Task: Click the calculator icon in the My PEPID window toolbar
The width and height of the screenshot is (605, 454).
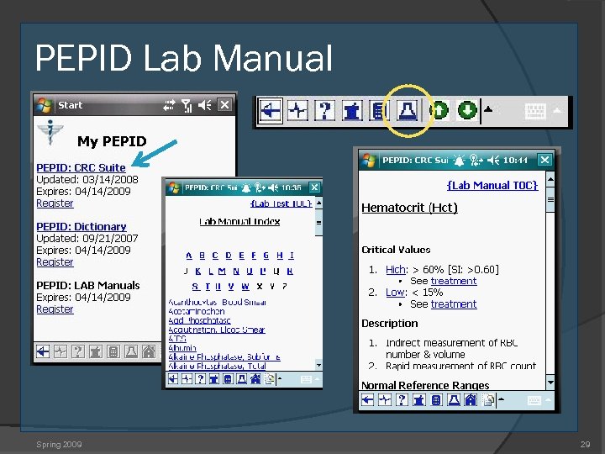Action: 113,351
